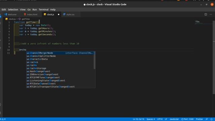The image size is (215, 121).
Task: Choose RTCDtlsTransportStateChangedEvent suggestion
Action: [x=60, y=87]
